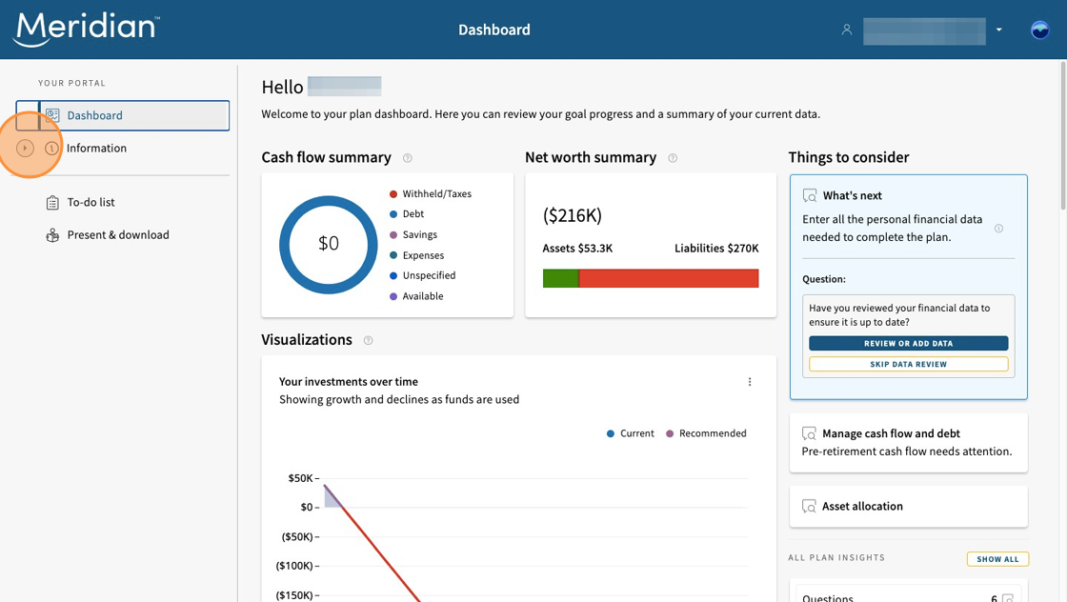Click the $0 cash flow donut chart
Viewport: 1067px width, 602px height.
coord(329,245)
